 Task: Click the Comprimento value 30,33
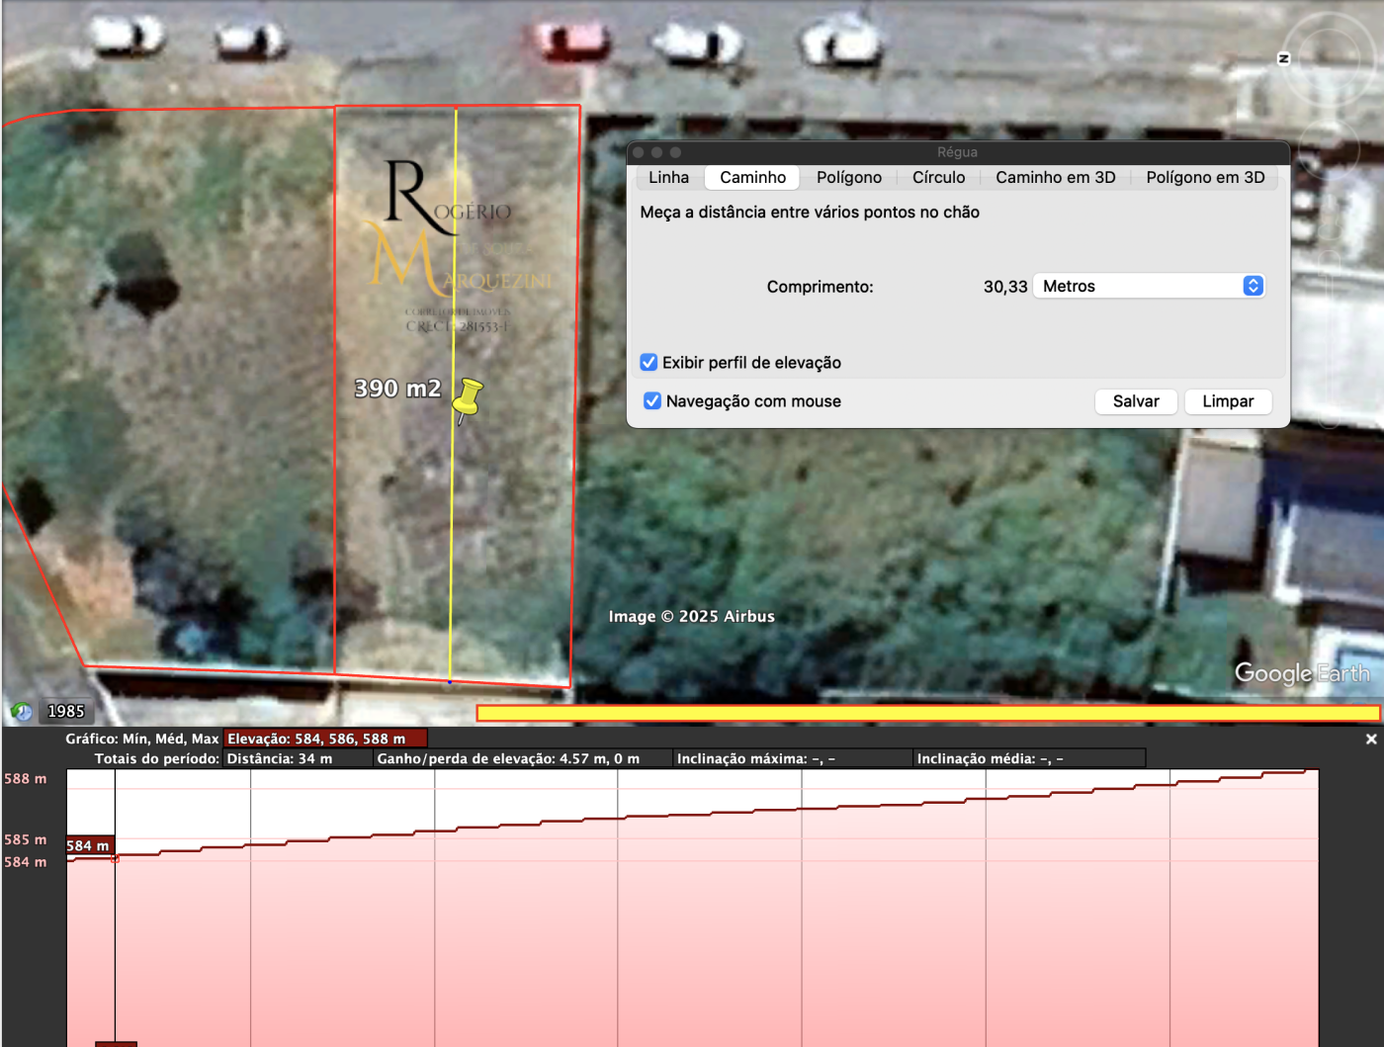(x=1005, y=287)
